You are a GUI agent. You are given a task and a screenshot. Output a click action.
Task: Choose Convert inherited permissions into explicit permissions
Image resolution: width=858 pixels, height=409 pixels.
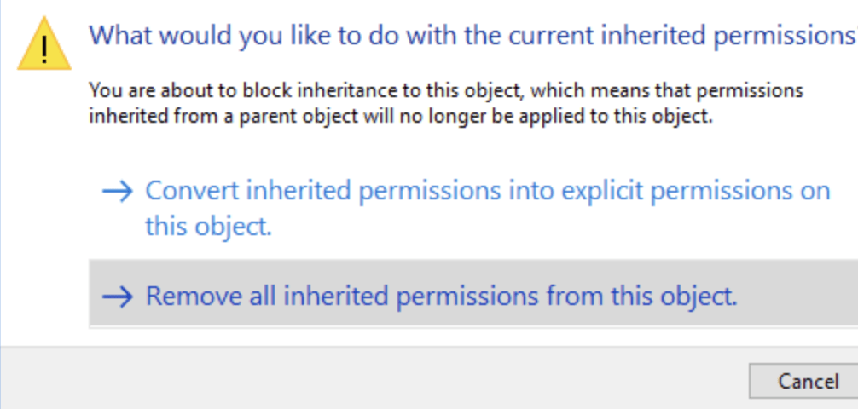(x=486, y=191)
